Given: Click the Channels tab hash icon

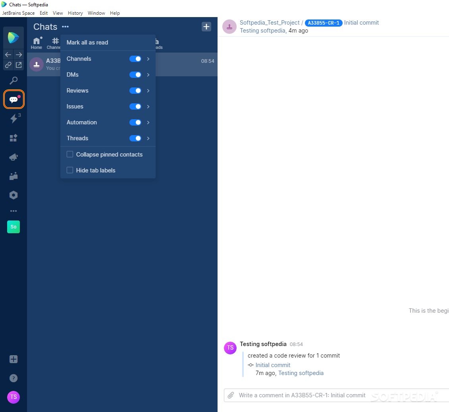Looking at the screenshot, I should [x=54, y=43].
